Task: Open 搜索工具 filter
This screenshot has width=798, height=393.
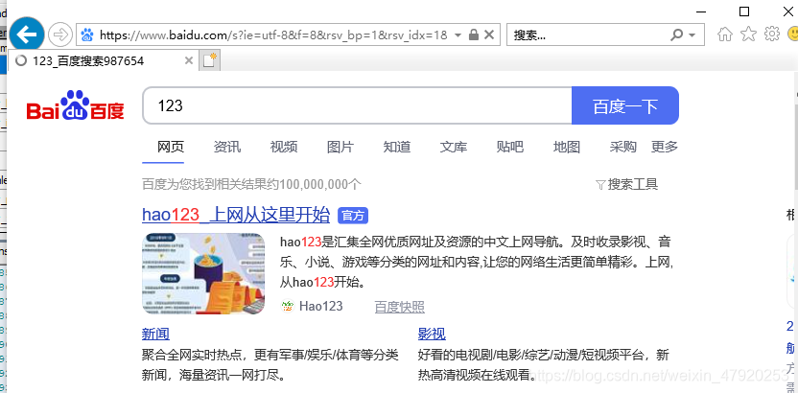Action: pos(627,184)
